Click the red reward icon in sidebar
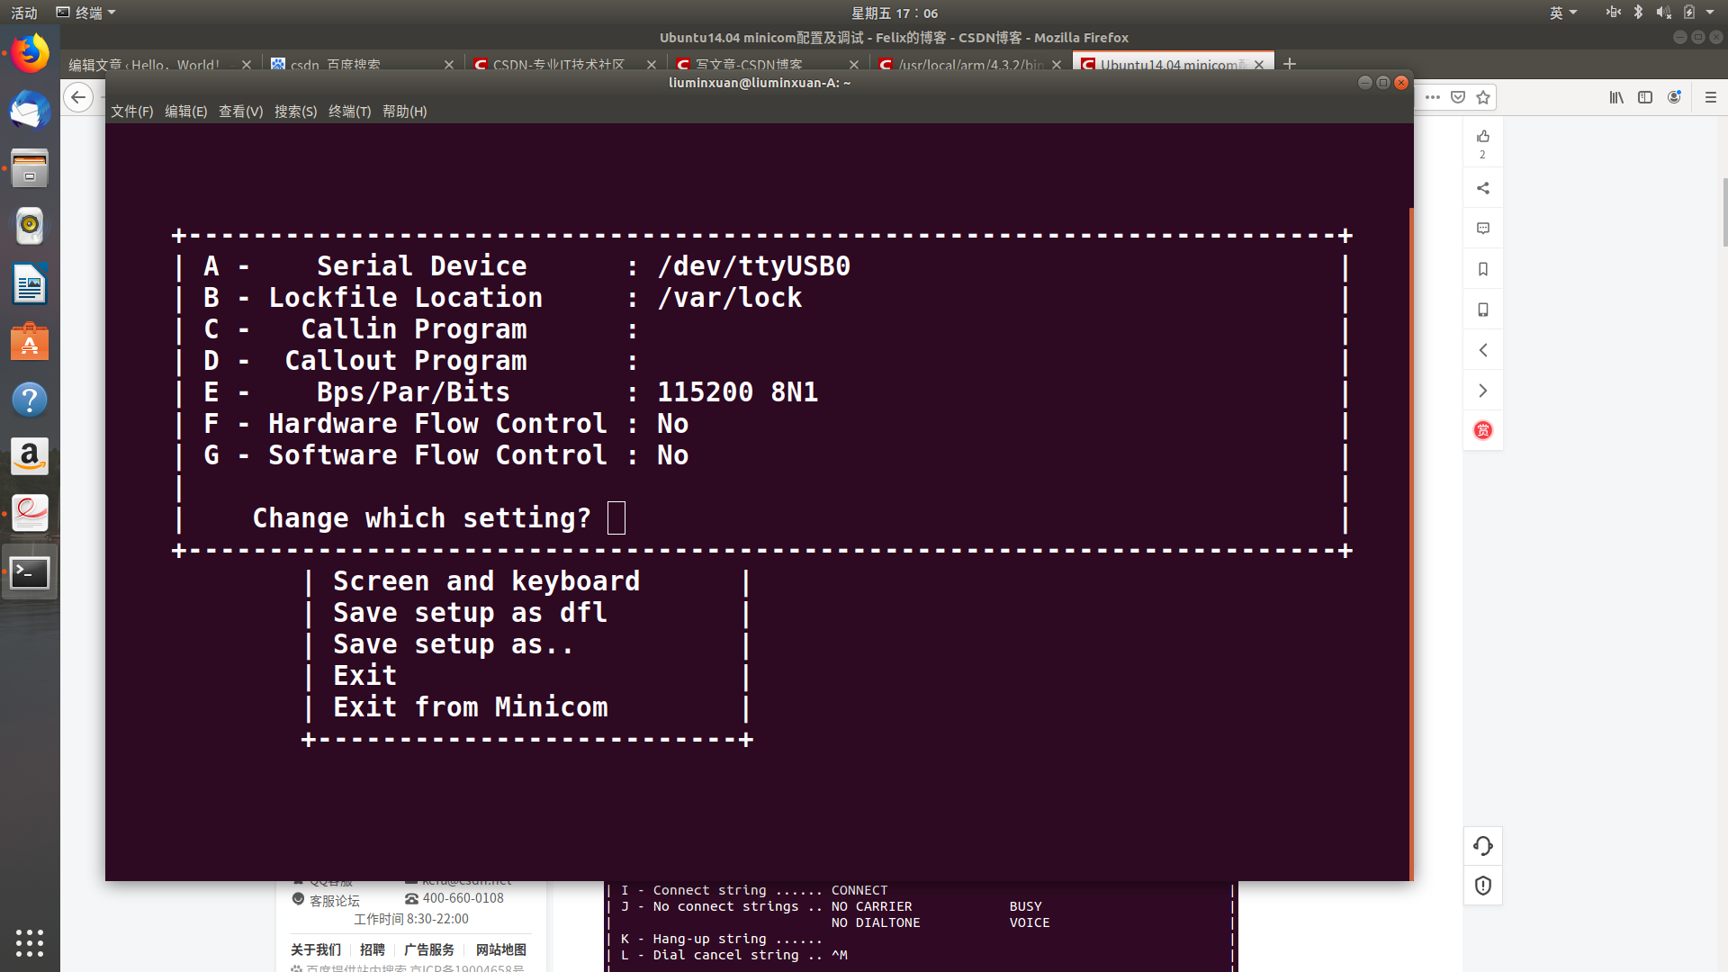1728x972 pixels. 1483,430
